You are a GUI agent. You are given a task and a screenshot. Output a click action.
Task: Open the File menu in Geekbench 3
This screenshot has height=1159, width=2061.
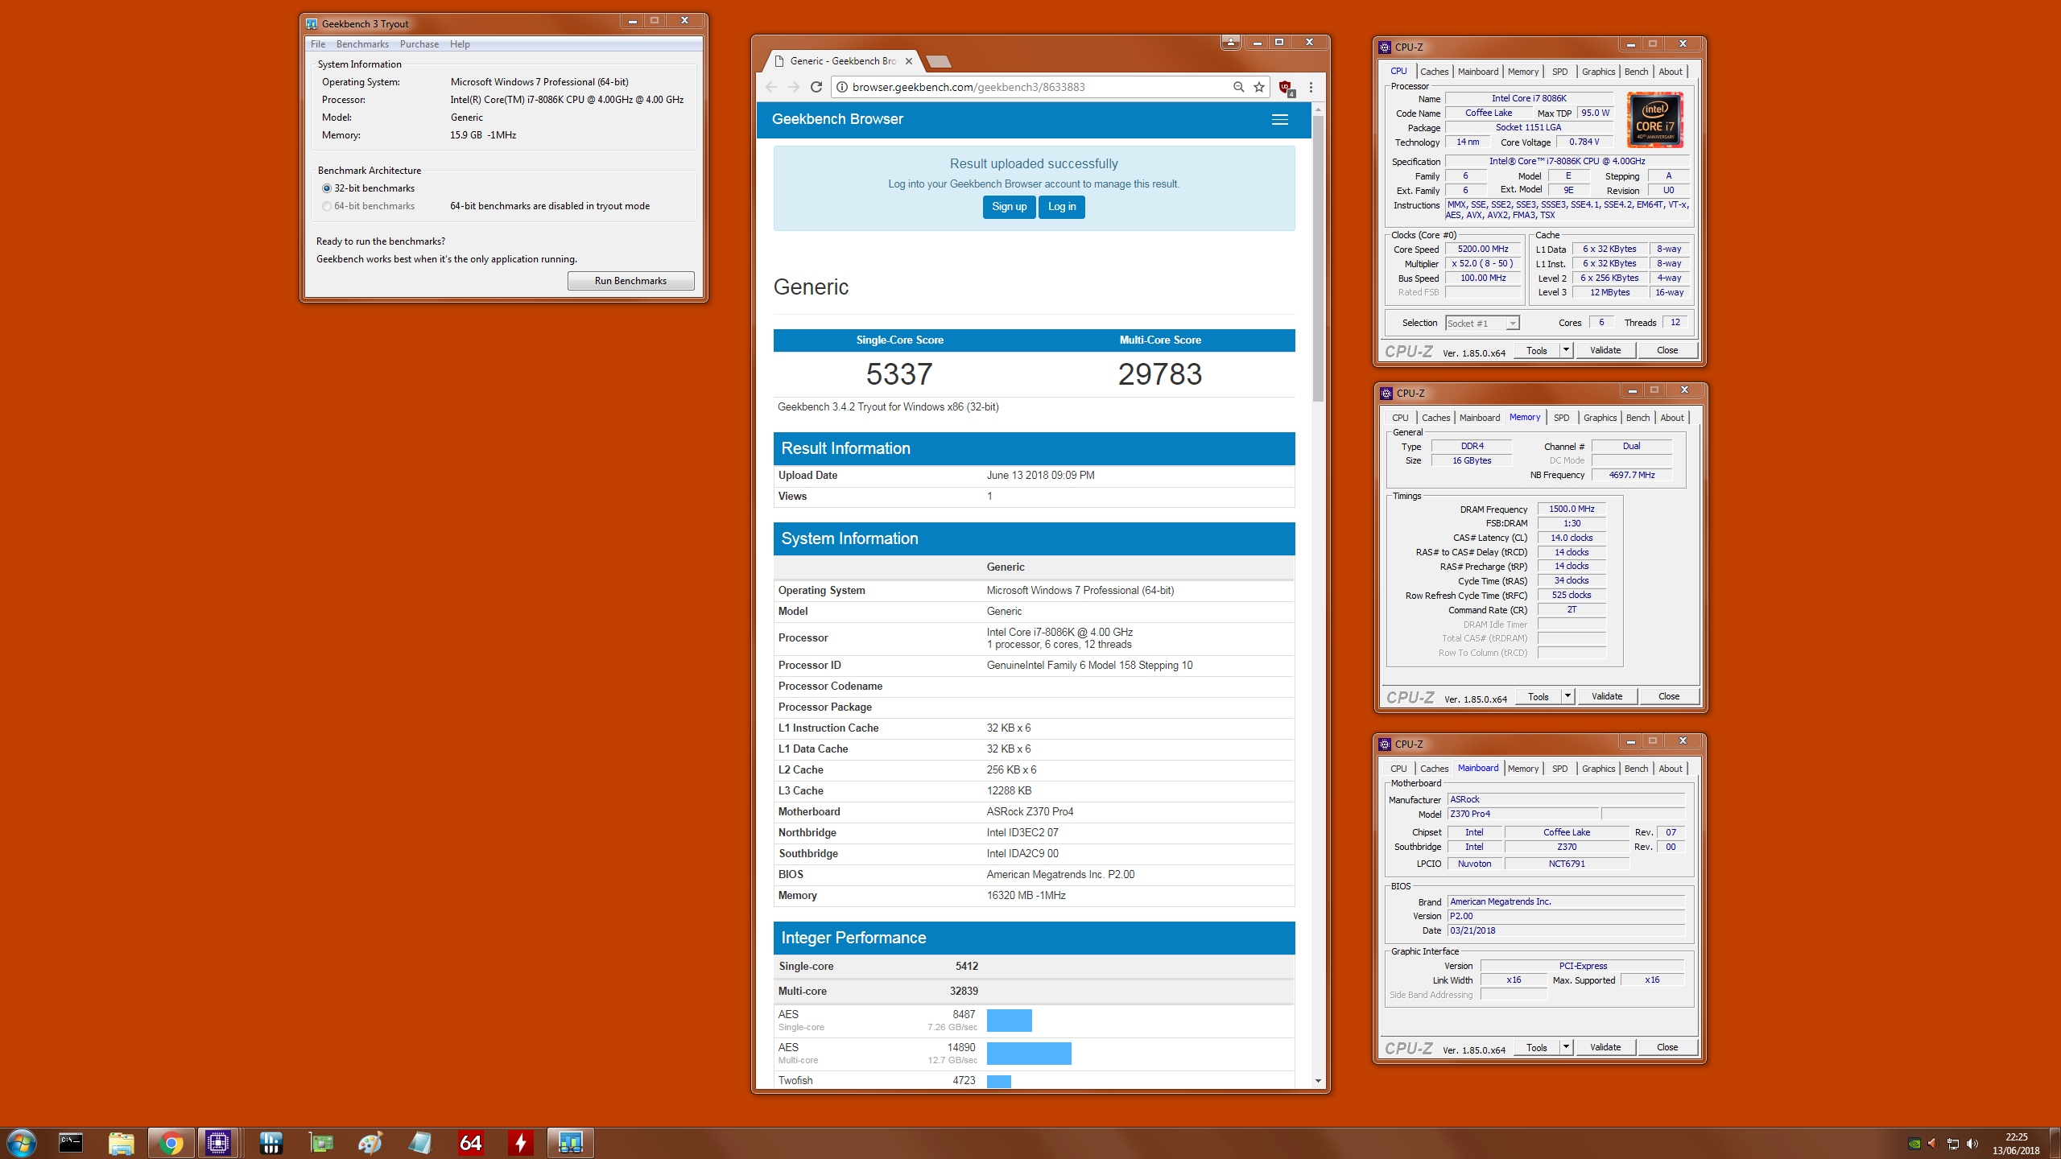[x=318, y=44]
